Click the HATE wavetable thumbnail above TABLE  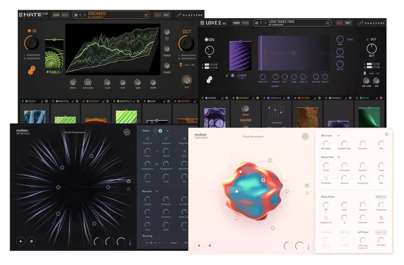[54, 54]
